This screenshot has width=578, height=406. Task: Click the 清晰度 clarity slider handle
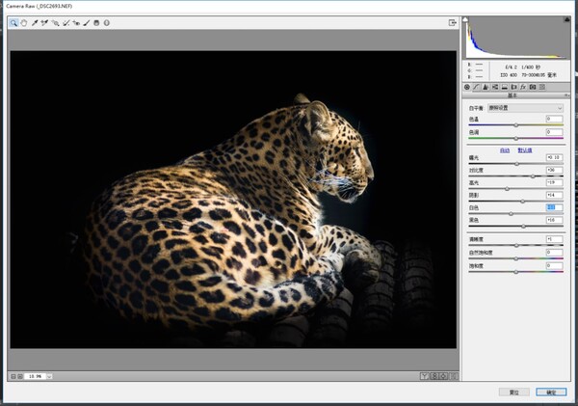[516, 246]
